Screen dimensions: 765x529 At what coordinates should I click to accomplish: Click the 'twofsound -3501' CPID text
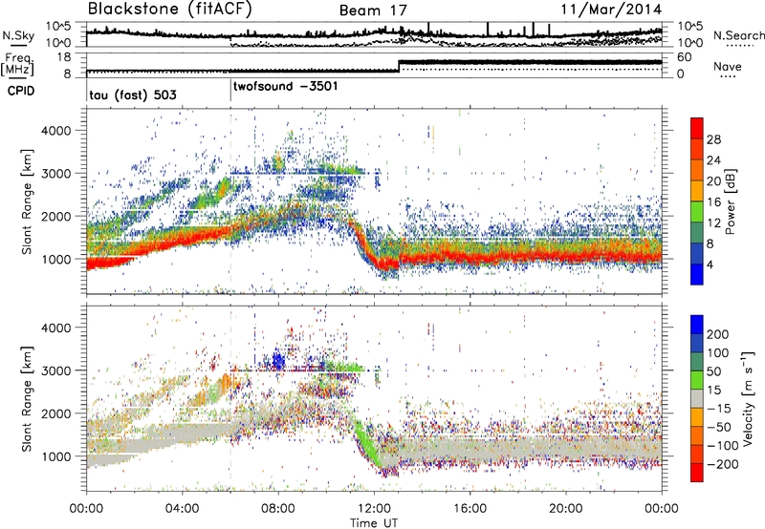pyautogui.click(x=285, y=86)
